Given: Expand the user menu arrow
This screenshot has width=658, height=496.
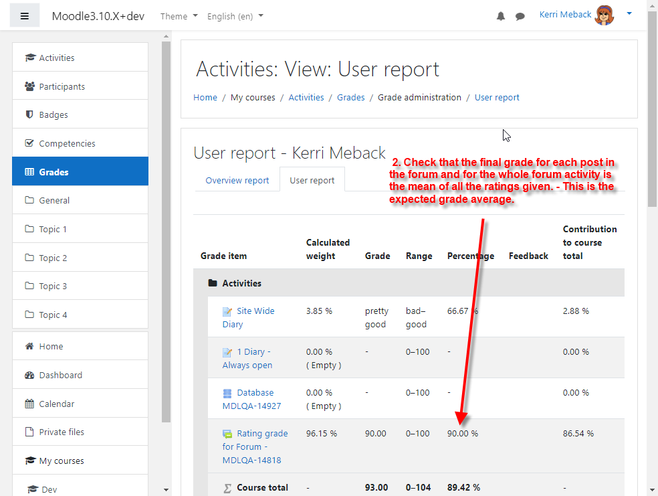Looking at the screenshot, I should (629, 14).
